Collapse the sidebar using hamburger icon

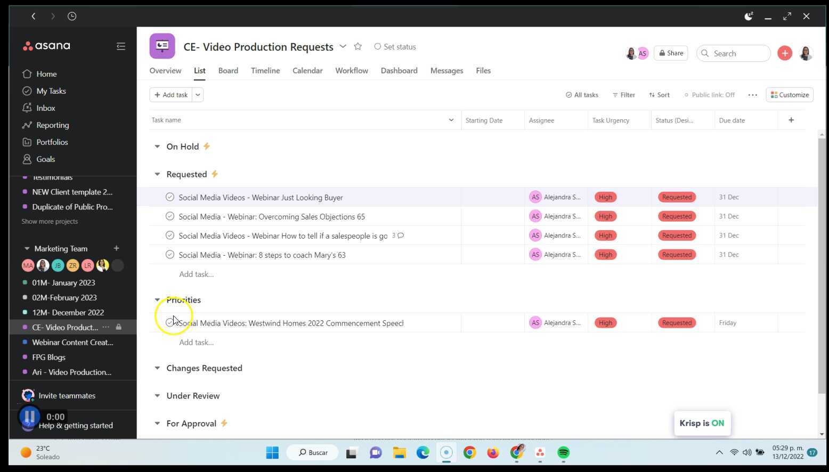click(x=121, y=46)
